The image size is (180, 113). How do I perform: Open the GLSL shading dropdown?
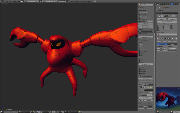click(x=145, y=32)
